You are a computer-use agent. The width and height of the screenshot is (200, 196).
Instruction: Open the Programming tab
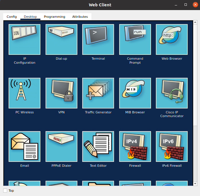point(54,17)
